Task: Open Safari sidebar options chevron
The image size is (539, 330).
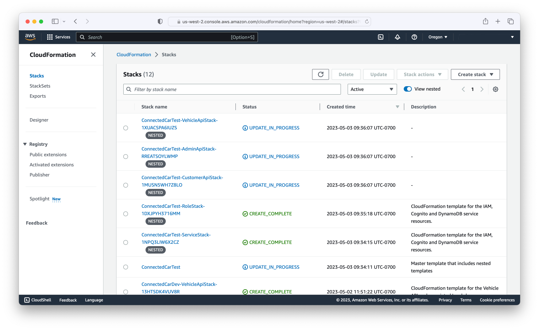Action: pyautogui.click(x=64, y=21)
